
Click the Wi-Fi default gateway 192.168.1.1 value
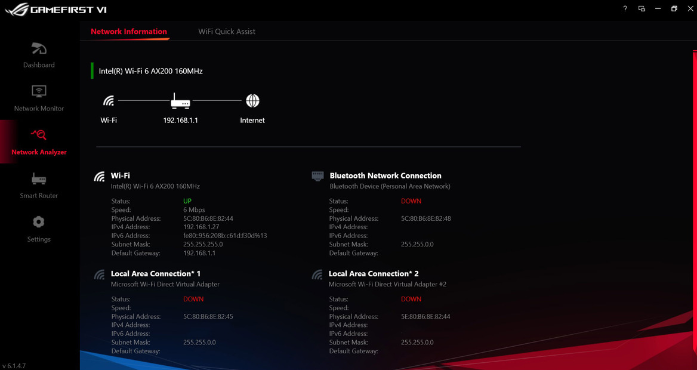[199, 253]
